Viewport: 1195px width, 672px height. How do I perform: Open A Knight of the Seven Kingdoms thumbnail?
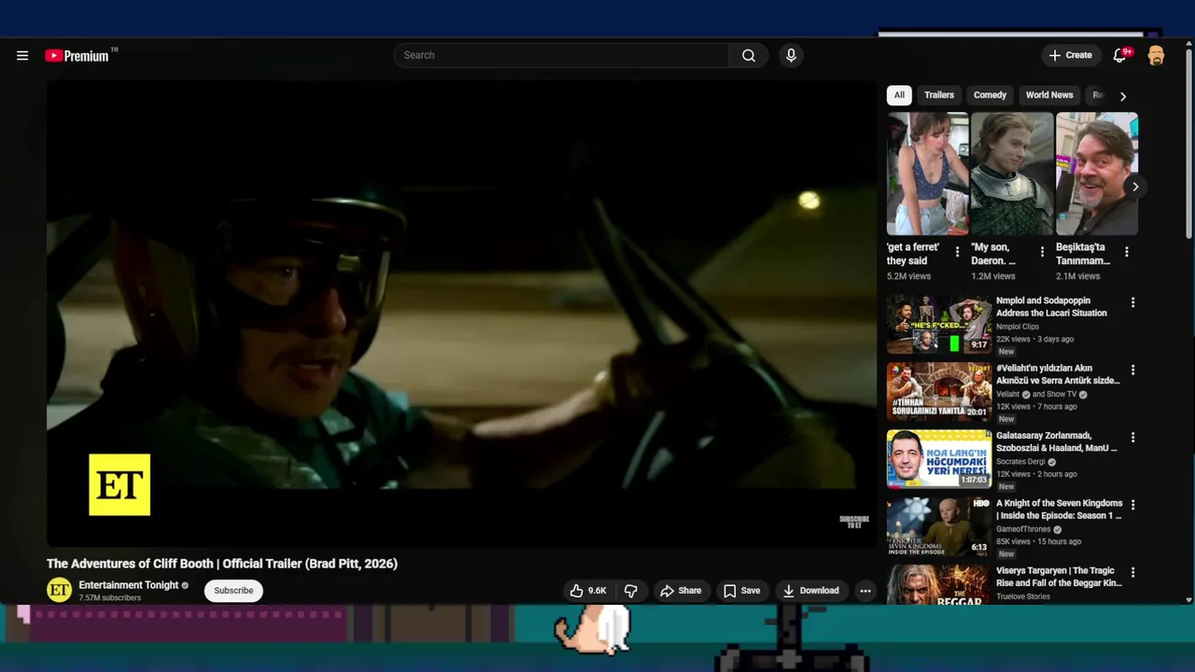[x=939, y=526]
